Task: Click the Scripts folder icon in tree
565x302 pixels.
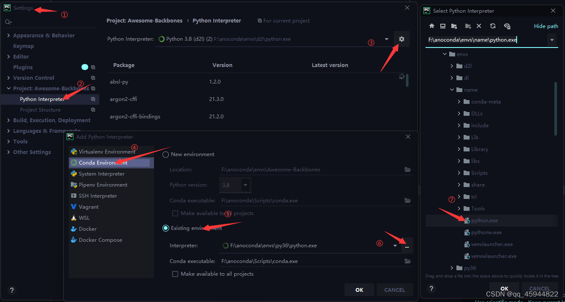Action: tap(467, 173)
